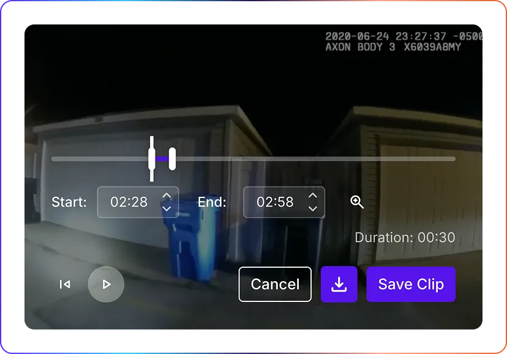The height and width of the screenshot is (354, 507).
Task: Click the clip start trim handle
Action: (152, 158)
